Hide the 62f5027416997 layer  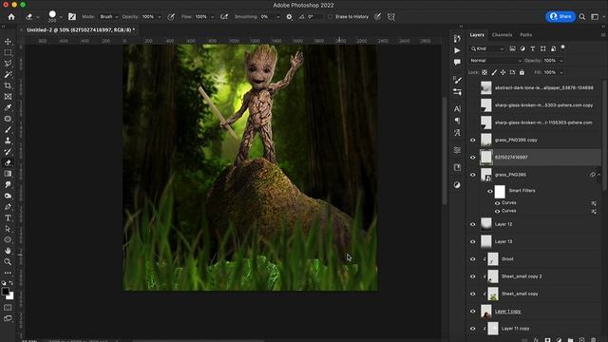point(473,158)
